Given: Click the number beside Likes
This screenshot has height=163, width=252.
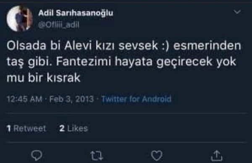Looking at the screenshot, I should (x=62, y=128).
